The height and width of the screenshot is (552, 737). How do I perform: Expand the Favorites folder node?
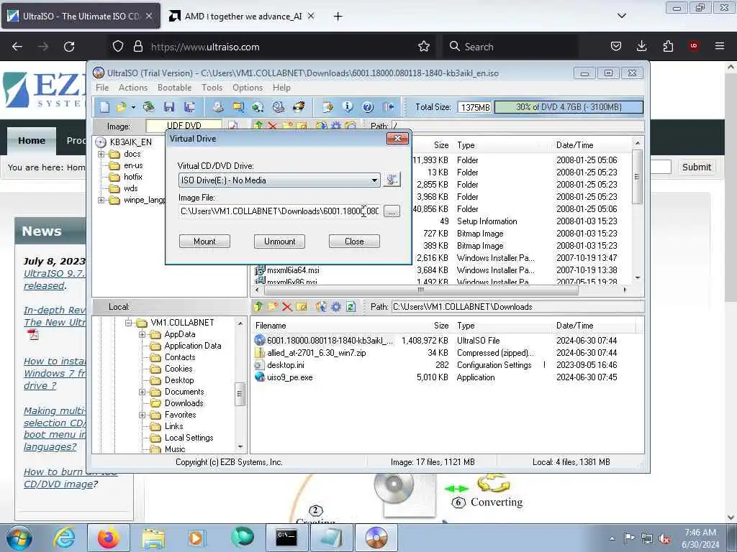click(142, 415)
